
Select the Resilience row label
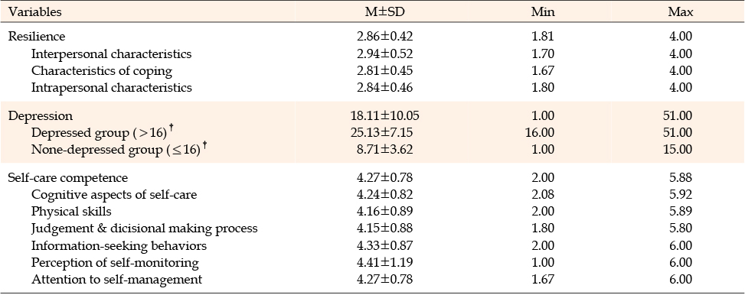(x=37, y=37)
